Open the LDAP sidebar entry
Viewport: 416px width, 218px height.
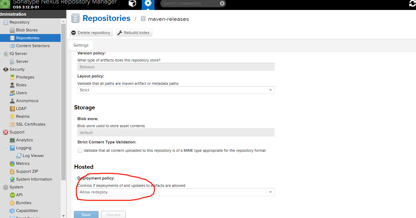(x=21, y=109)
